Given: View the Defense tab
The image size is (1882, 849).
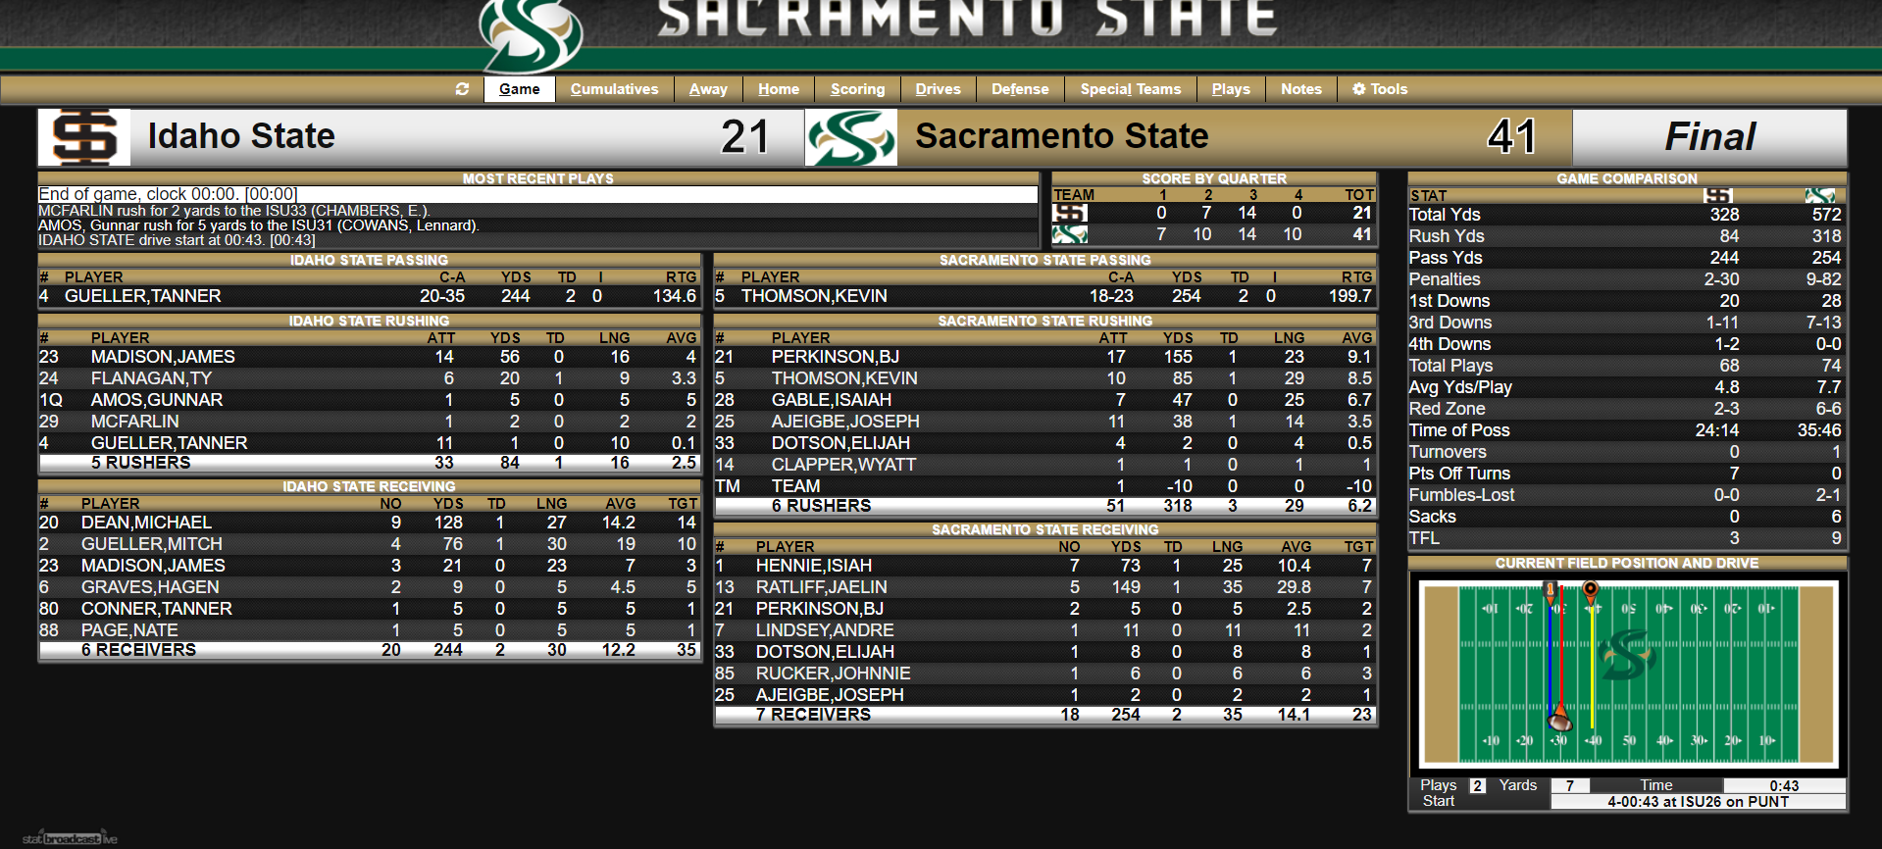Looking at the screenshot, I should point(1019,89).
